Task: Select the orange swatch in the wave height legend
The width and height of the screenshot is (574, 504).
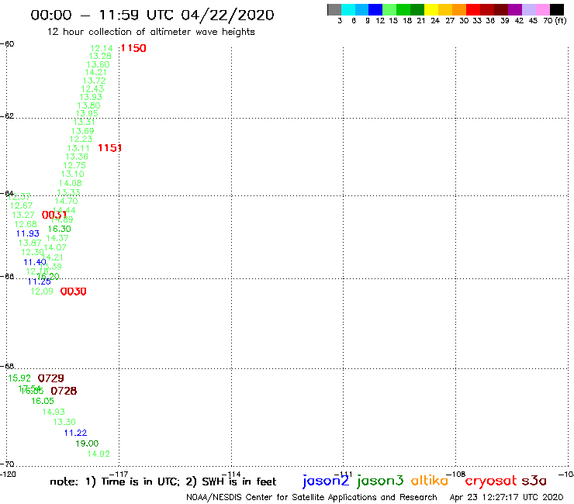Action: coord(459,9)
